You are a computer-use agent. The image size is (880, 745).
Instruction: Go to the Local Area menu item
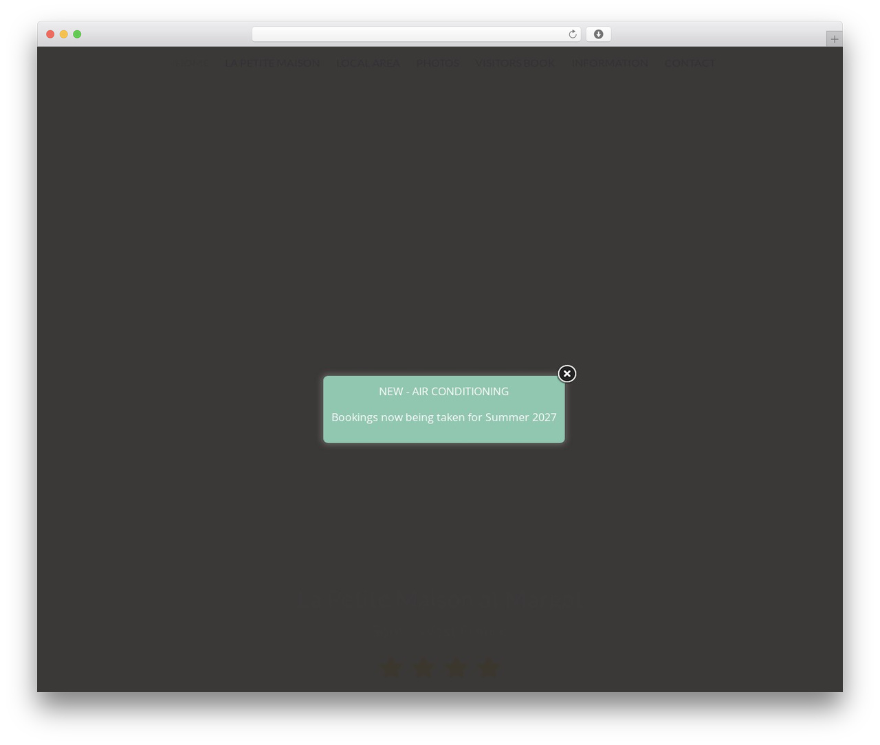368,63
